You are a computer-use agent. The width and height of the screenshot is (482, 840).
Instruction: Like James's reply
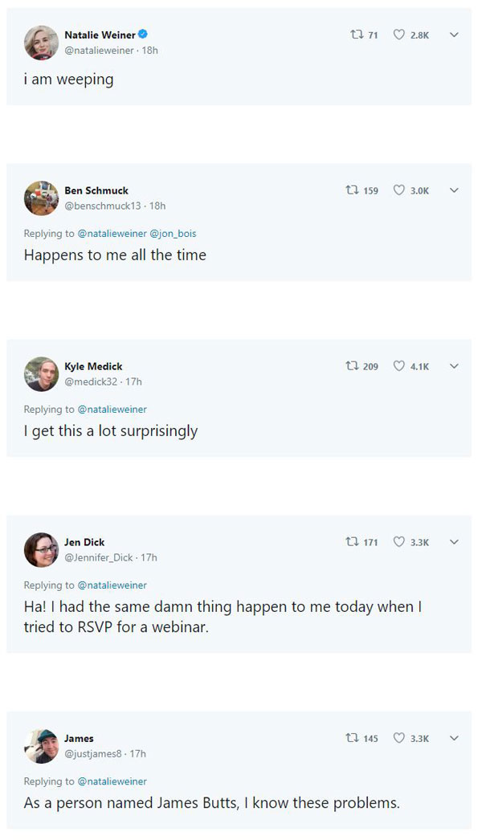coord(398,738)
